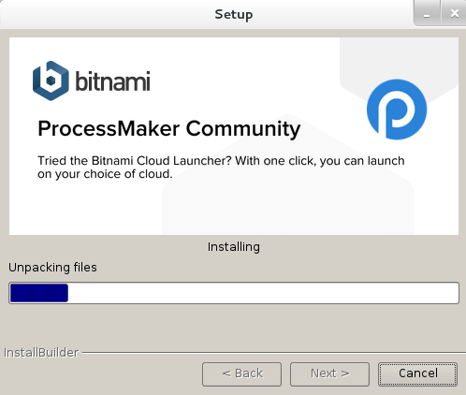466x395 pixels.
Task: Click the disabled < Back button
Action: [x=241, y=373]
